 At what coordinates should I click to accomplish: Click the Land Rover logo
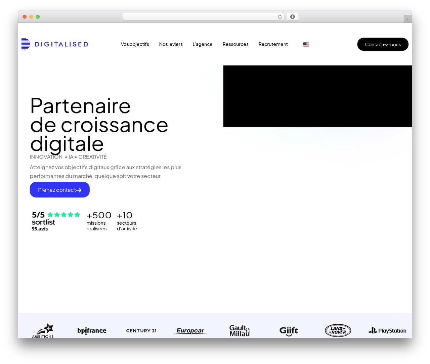click(x=338, y=330)
